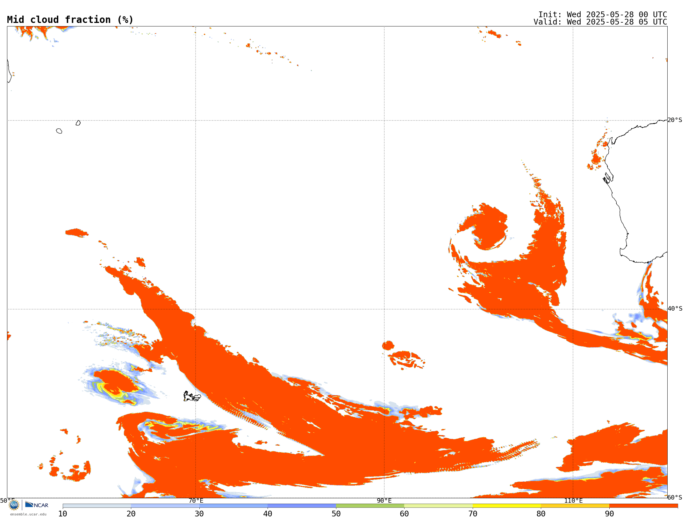The height and width of the screenshot is (518, 688).
Task: Click the 110°E longitude label
Action: coord(573,500)
